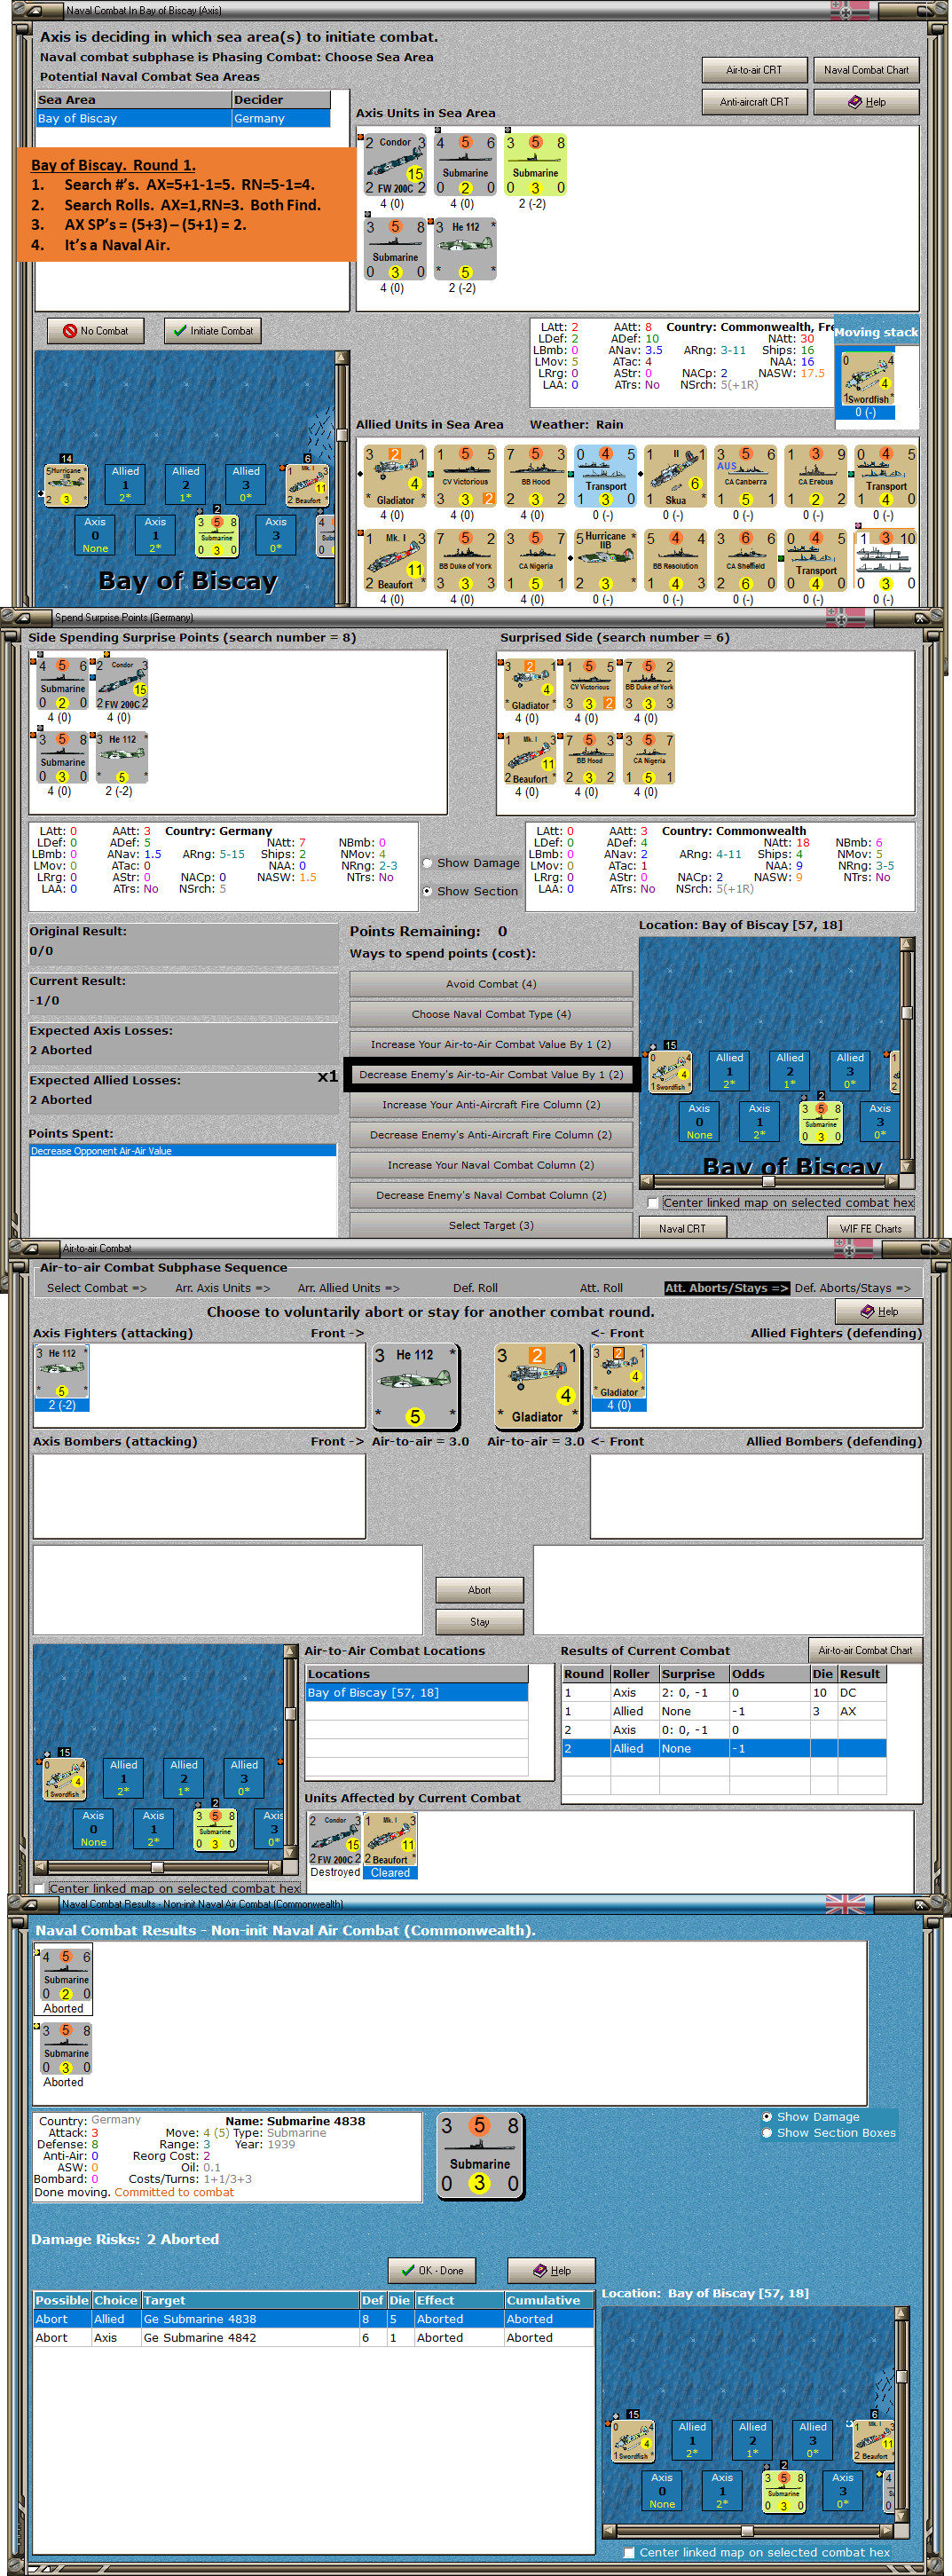Click horizontal map scrollbar in Air-to-air Combat
Image resolution: width=952 pixels, height=2576 pixels.
[158, 1867]
